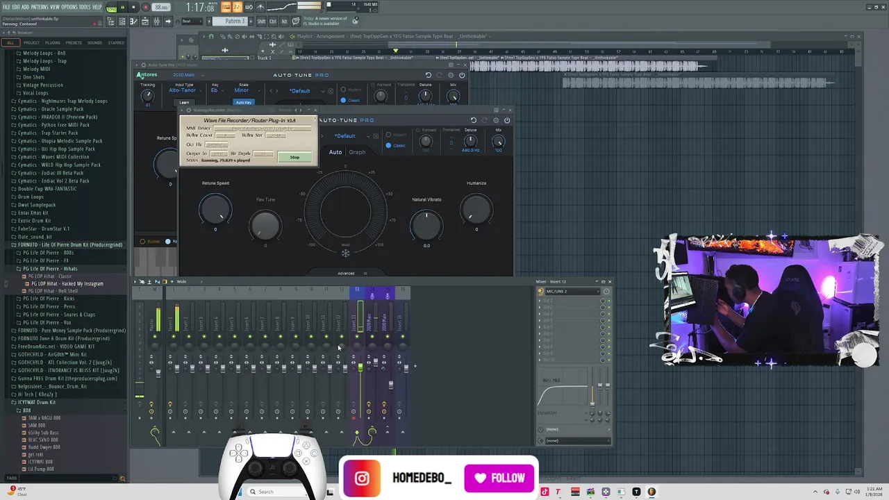Toggle countdown before recording icon
Image resolution: width=889 pixels, height=500 pixels.
pyautogui.click(x=236, y=7)
